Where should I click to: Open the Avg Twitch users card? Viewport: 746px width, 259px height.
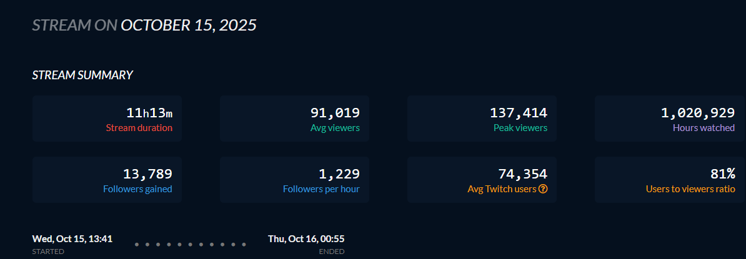(482, 180)
